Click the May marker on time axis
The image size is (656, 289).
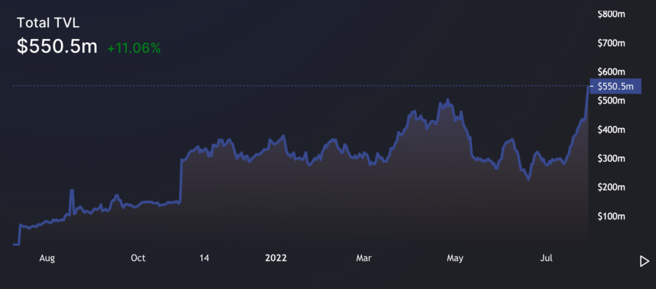(x=455, y=258)
